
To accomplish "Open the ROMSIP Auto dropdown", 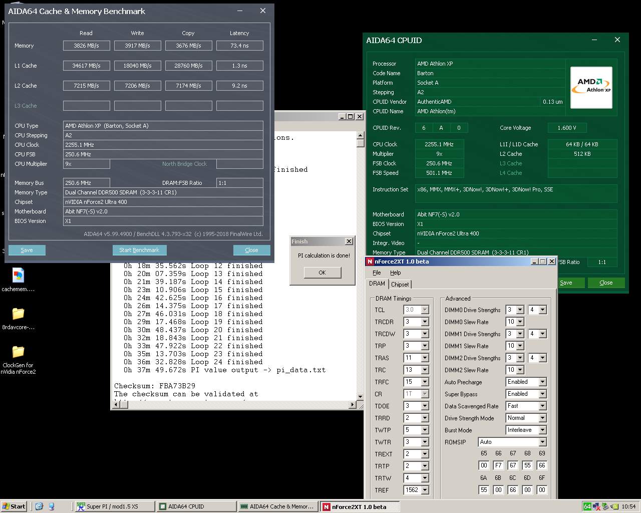I will [542, 442].
